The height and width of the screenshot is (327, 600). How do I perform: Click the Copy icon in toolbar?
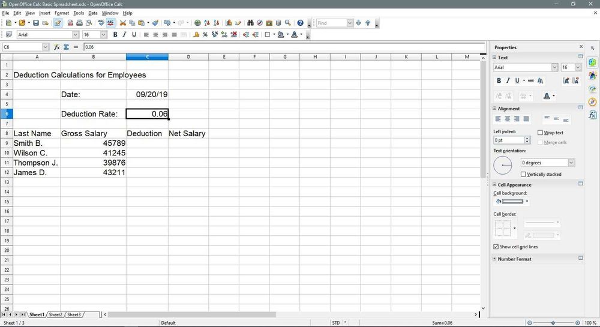pyautogui.click(x=132, y=23)
